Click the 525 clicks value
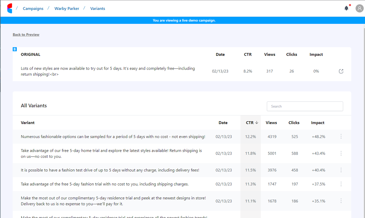Image resolution: width=365 pixels, height=218 pixels. pos(295,137)
